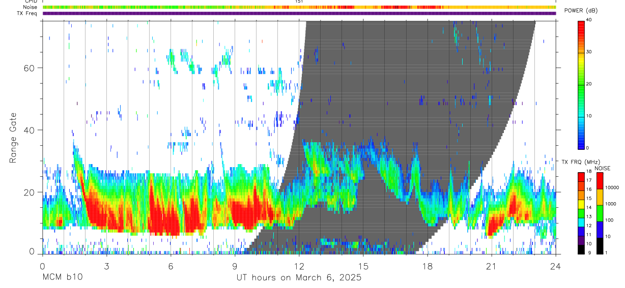This screenshot has height=288, width=625.
Task: Pick the yellow 14-15 MHz swatch in TX FRQ legend
Action: 581,204
